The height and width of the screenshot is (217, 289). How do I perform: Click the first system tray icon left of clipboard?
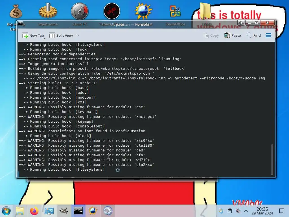click(x=221, y=211)
